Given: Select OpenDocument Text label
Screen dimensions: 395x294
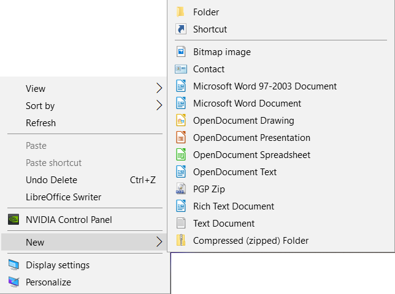Looking at the screenshot, I should (235, 172).
